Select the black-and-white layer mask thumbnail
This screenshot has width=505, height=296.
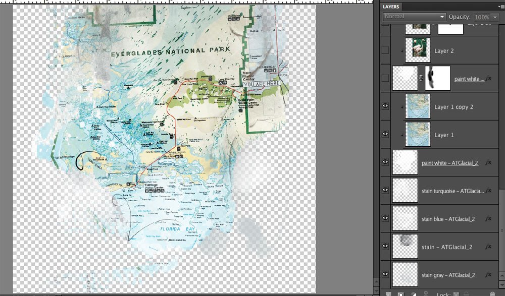(438, 78)
